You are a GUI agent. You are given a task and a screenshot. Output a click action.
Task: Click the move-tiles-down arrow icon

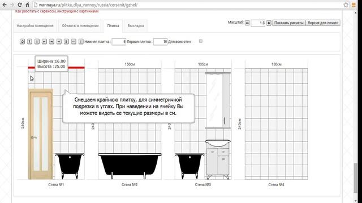tap(37, 42)
